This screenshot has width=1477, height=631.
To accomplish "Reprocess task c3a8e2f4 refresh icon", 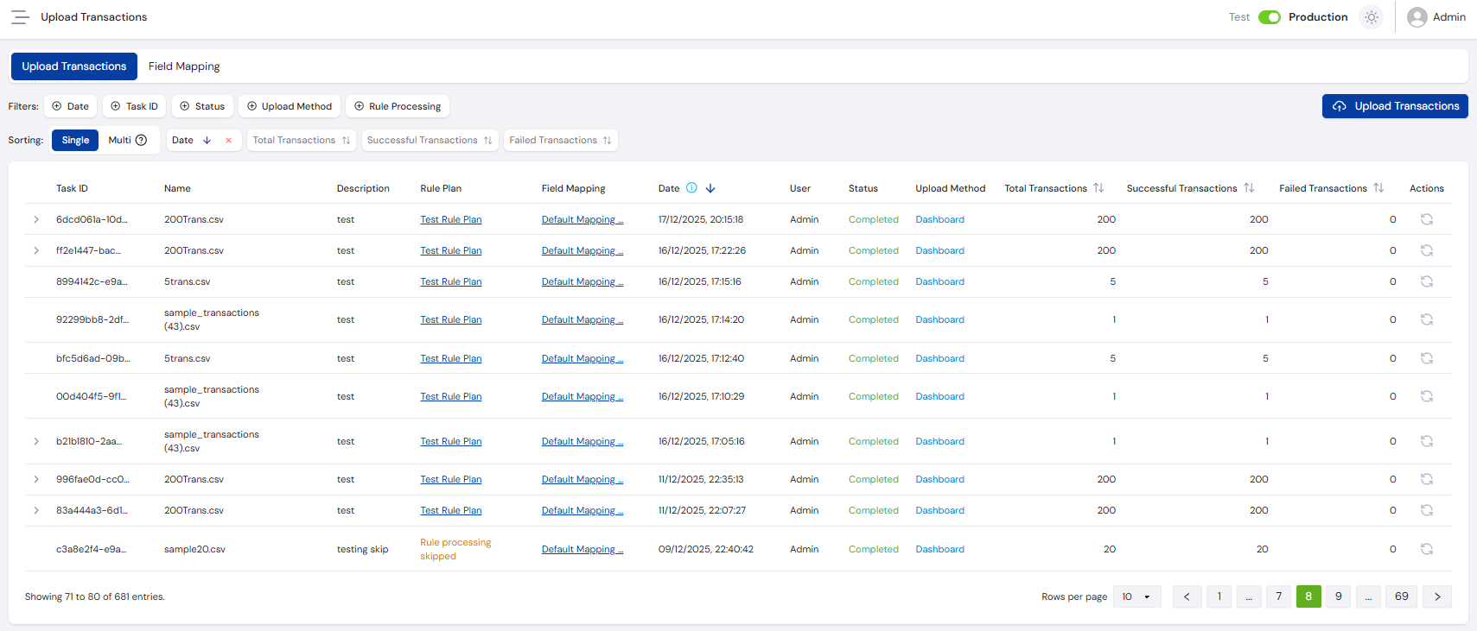I will (1427, 549).
